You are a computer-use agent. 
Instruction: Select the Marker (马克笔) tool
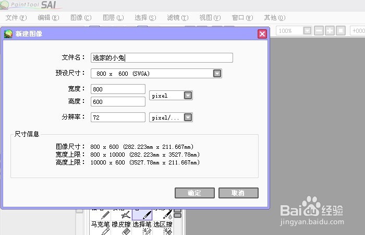(100, 228)
